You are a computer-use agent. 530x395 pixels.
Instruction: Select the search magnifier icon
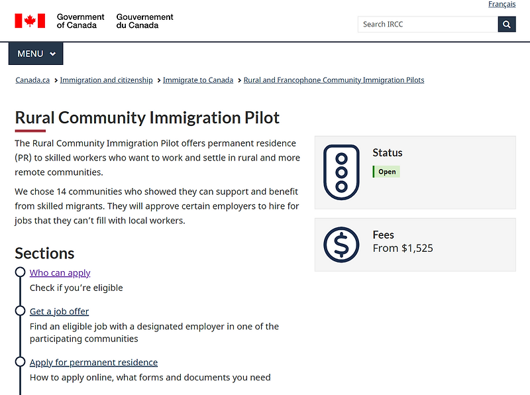(x=506, y=24)
